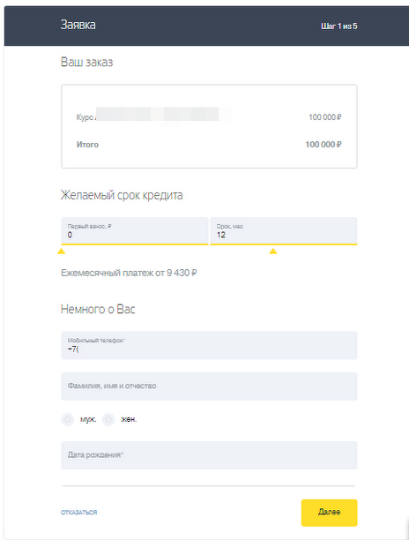This screenshot has height=540, width=409.
Task: Click the yellow line under Первый взнос field
Action: point(135,244)
